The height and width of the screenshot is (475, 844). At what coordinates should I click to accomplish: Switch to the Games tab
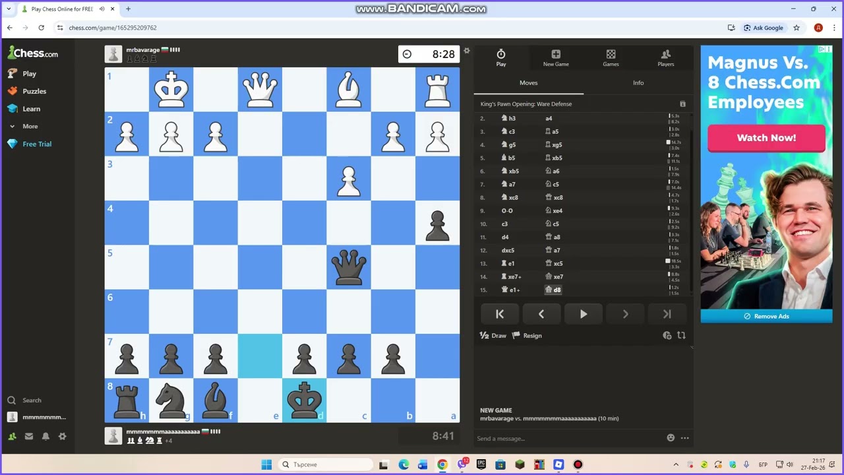click(611, 58)
